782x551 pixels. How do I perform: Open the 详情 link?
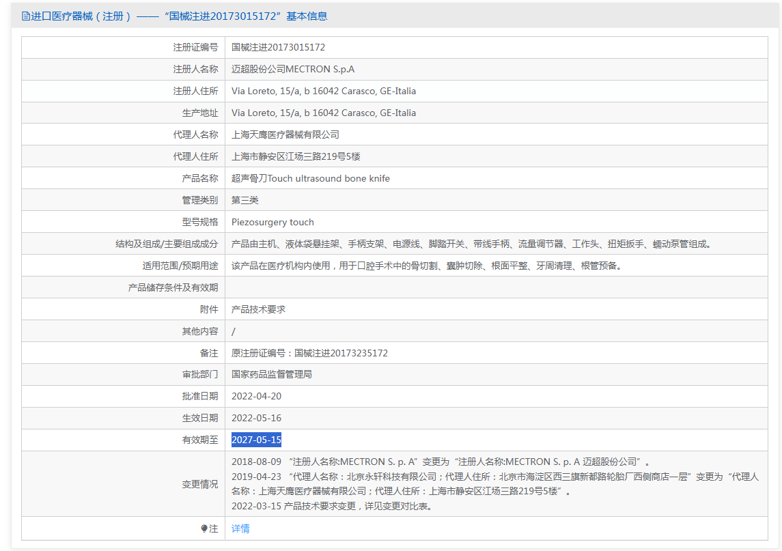(240, 528)
